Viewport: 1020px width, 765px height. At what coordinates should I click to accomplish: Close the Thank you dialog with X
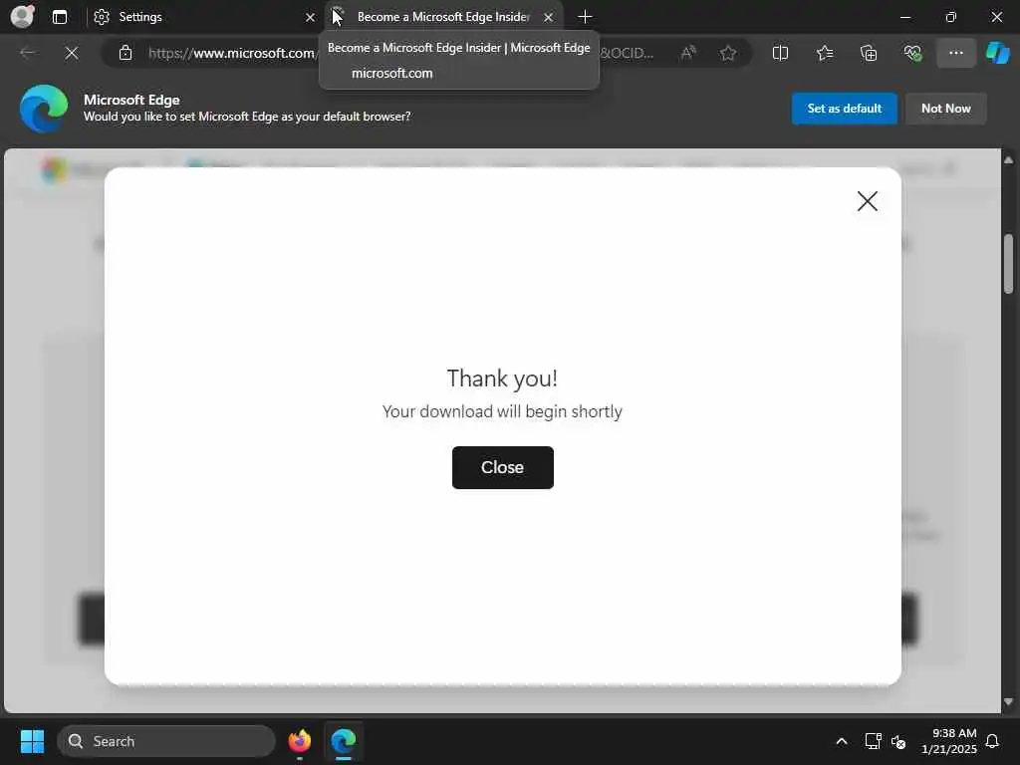click(868, 201)
